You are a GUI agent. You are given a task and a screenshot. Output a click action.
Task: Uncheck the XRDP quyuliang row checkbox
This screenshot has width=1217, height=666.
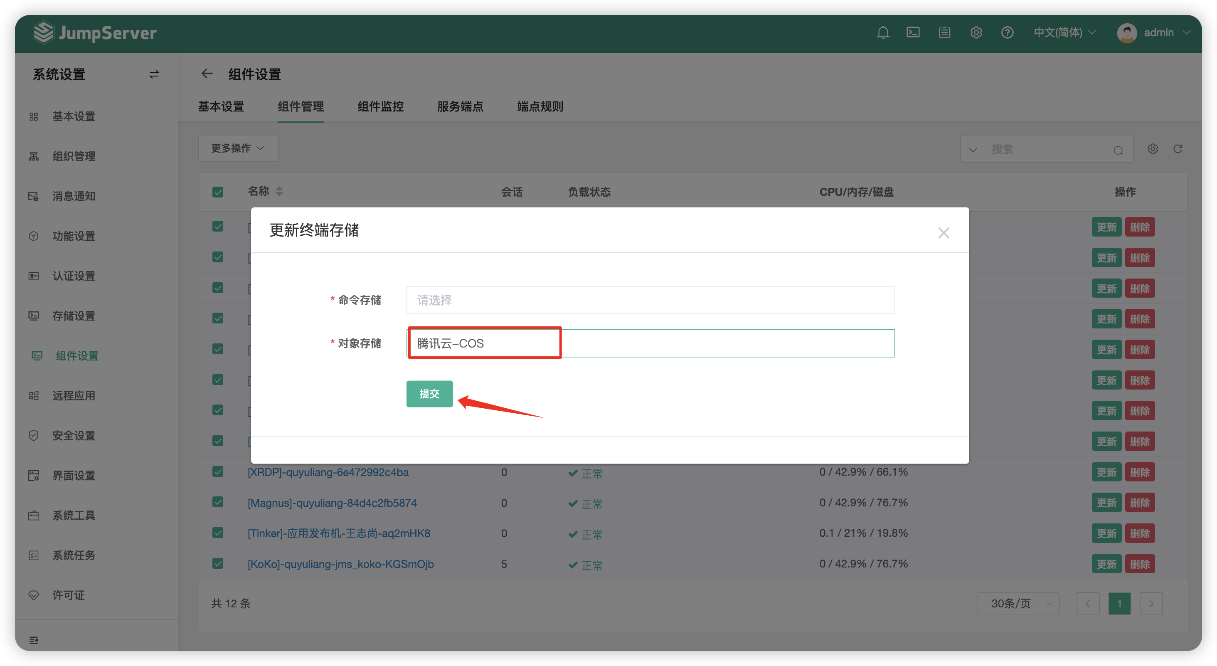tap(218, 471)
